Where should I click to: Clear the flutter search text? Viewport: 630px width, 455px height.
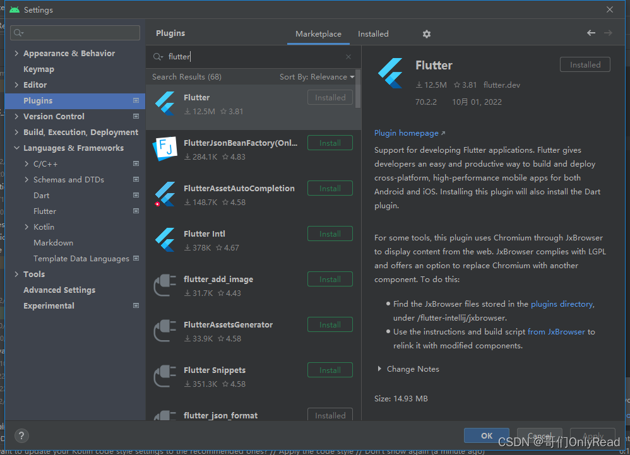coord(348,57)
